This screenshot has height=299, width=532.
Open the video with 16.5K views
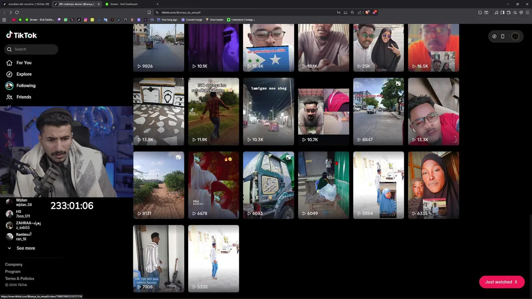click(x=433, y=47)
